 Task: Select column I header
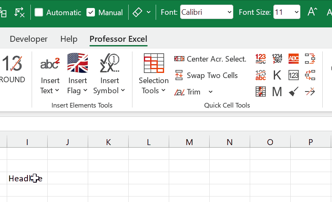point(27,142)
